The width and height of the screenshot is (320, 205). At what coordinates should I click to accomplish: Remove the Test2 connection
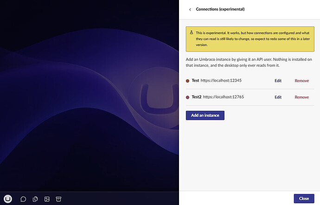pyautogui.click(x=301, y=97)
